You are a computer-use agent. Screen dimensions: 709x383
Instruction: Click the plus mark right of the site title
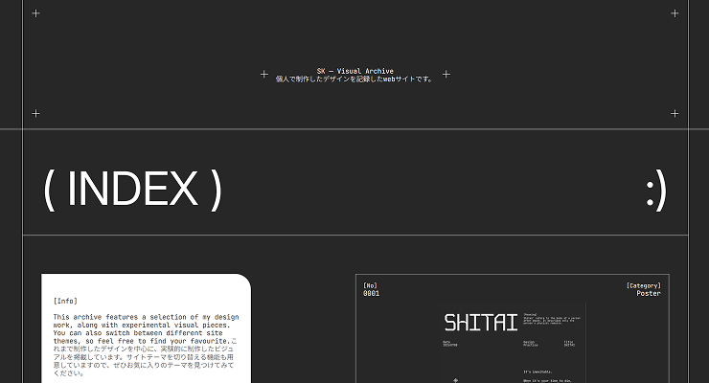tap(446, 74)
